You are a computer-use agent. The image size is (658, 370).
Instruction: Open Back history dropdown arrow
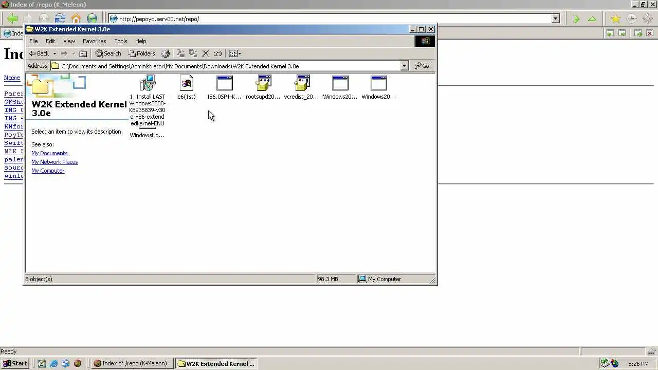[x=54, y=53]
